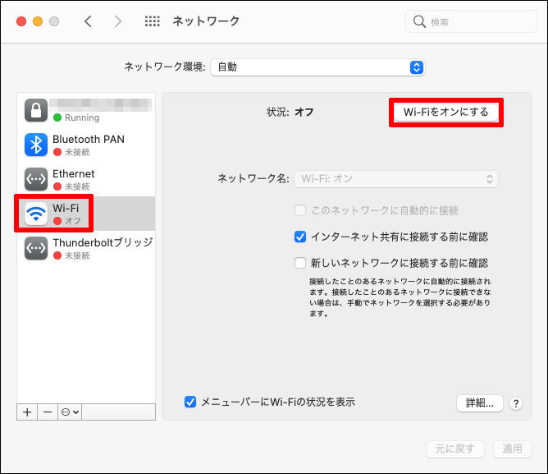This screenshot has width=548, height=474.
Task: Expand the ネットワーク名 dropdown
Action: pos(398,178)
